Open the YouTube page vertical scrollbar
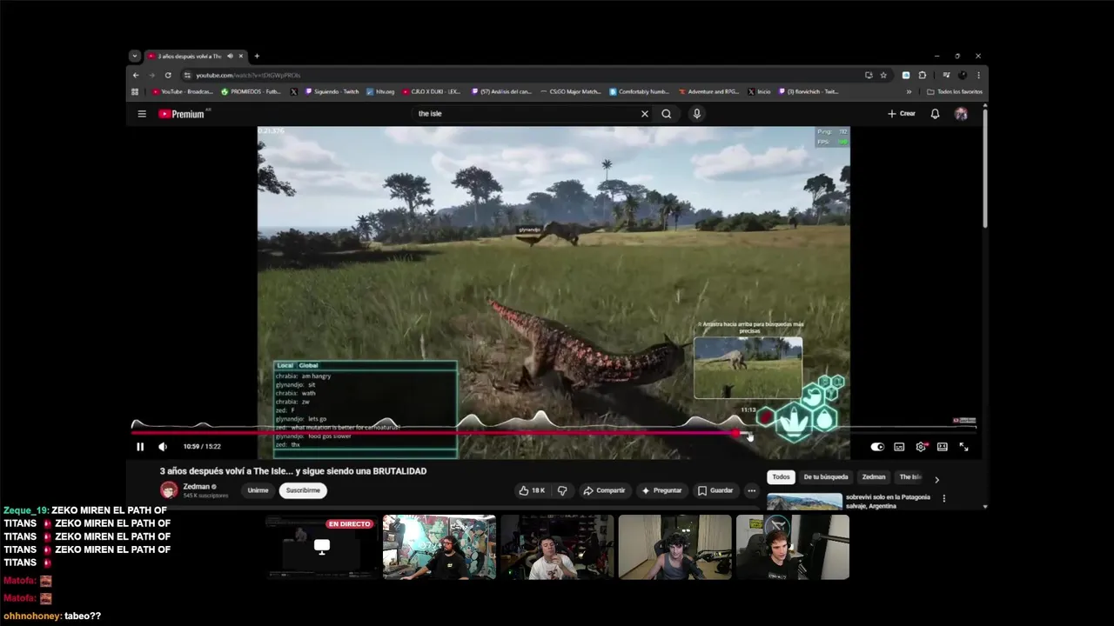 (985, 168)
